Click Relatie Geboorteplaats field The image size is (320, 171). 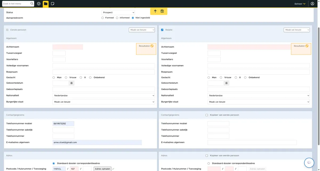tap(259, 89)
